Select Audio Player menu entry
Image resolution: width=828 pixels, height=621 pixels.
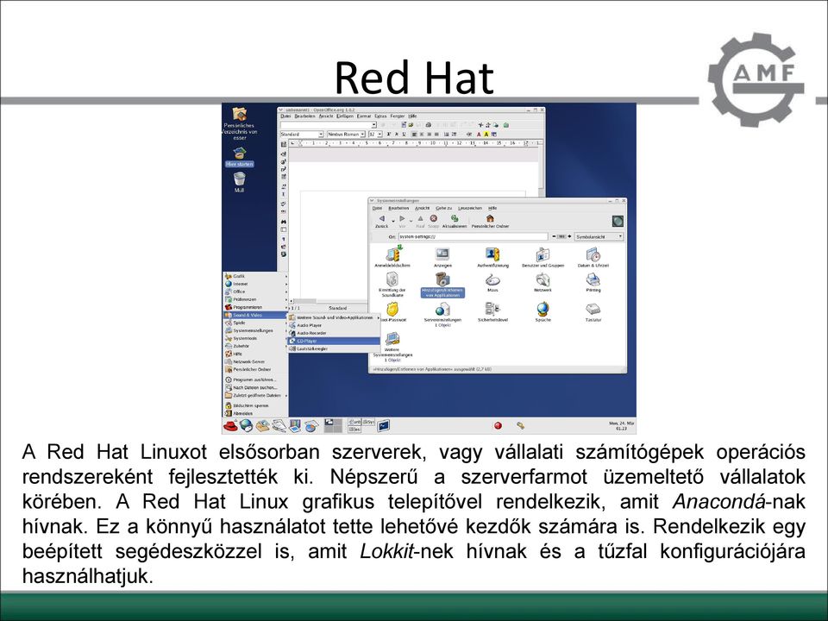click(x=334, y=325)
